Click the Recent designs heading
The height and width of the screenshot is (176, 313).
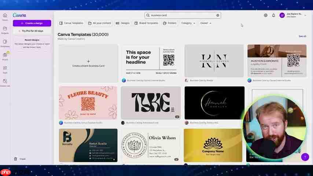pyautogui.click(x=32, y=40)
